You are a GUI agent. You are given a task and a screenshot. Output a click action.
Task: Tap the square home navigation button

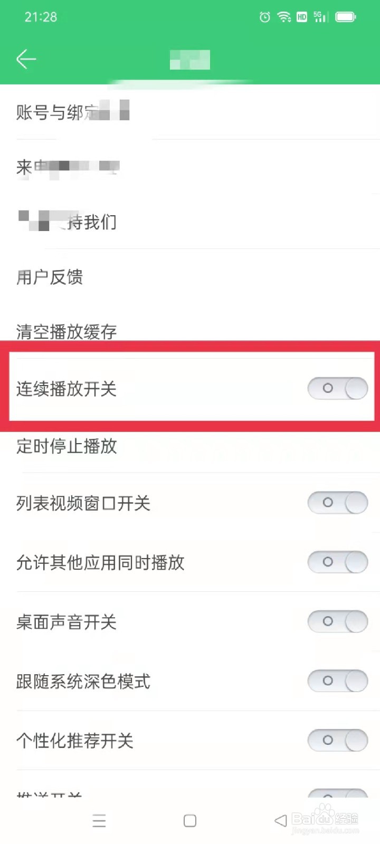point(190,820)
